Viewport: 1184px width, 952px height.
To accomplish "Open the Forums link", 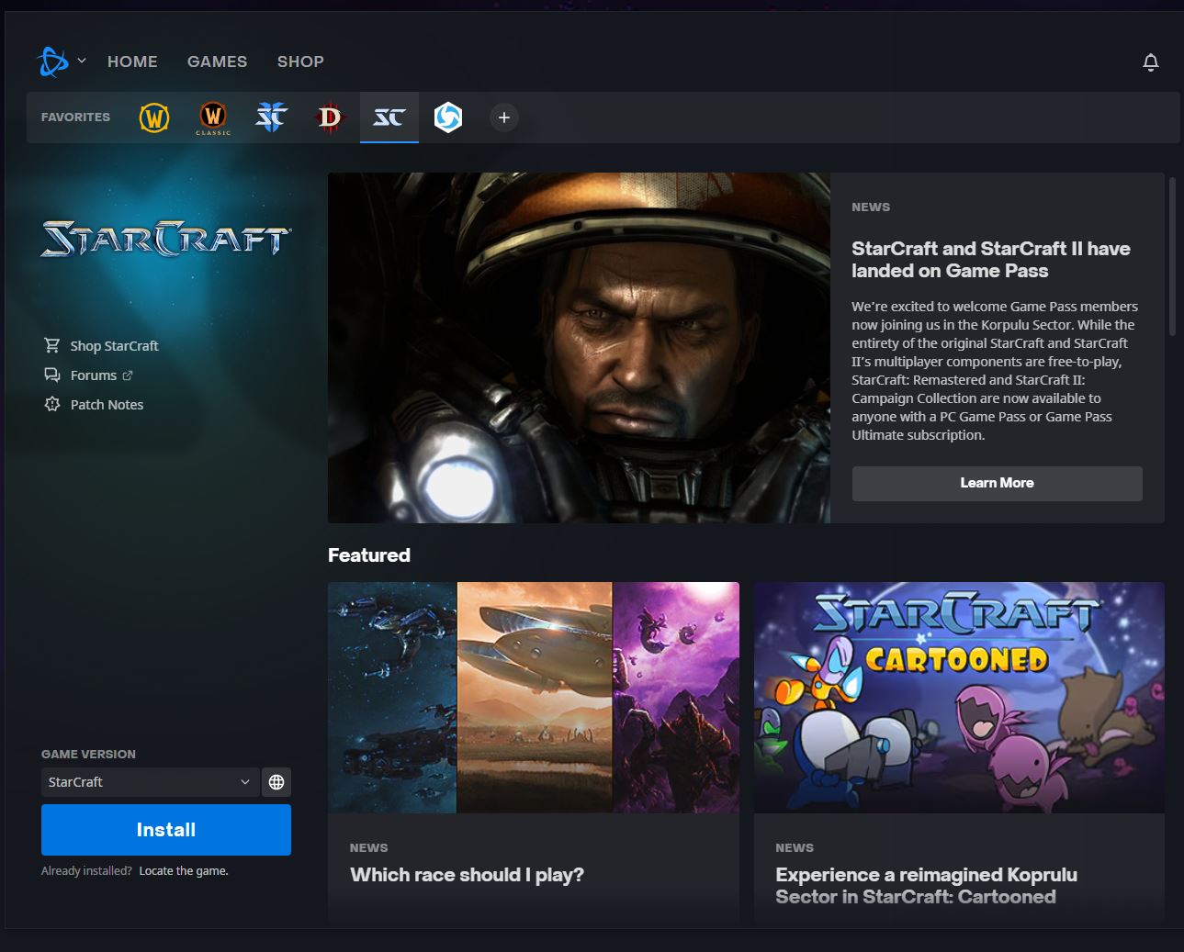I will [x=94, y=375].
